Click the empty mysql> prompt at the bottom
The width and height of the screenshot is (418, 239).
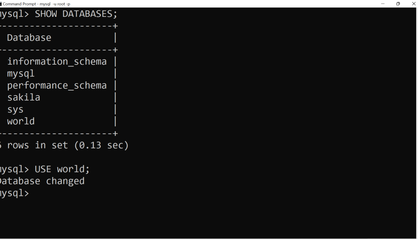point(14,193)
